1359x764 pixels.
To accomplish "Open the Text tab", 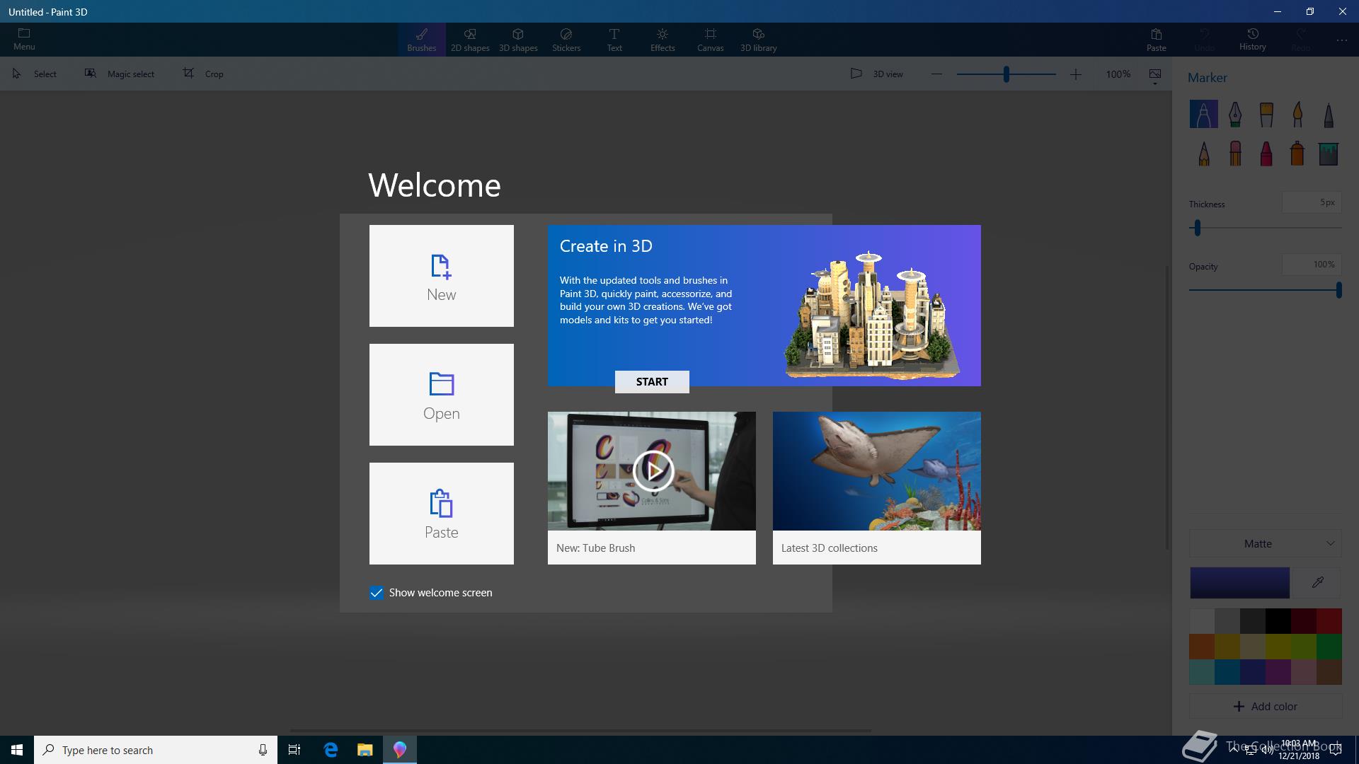I will point(614,40).
